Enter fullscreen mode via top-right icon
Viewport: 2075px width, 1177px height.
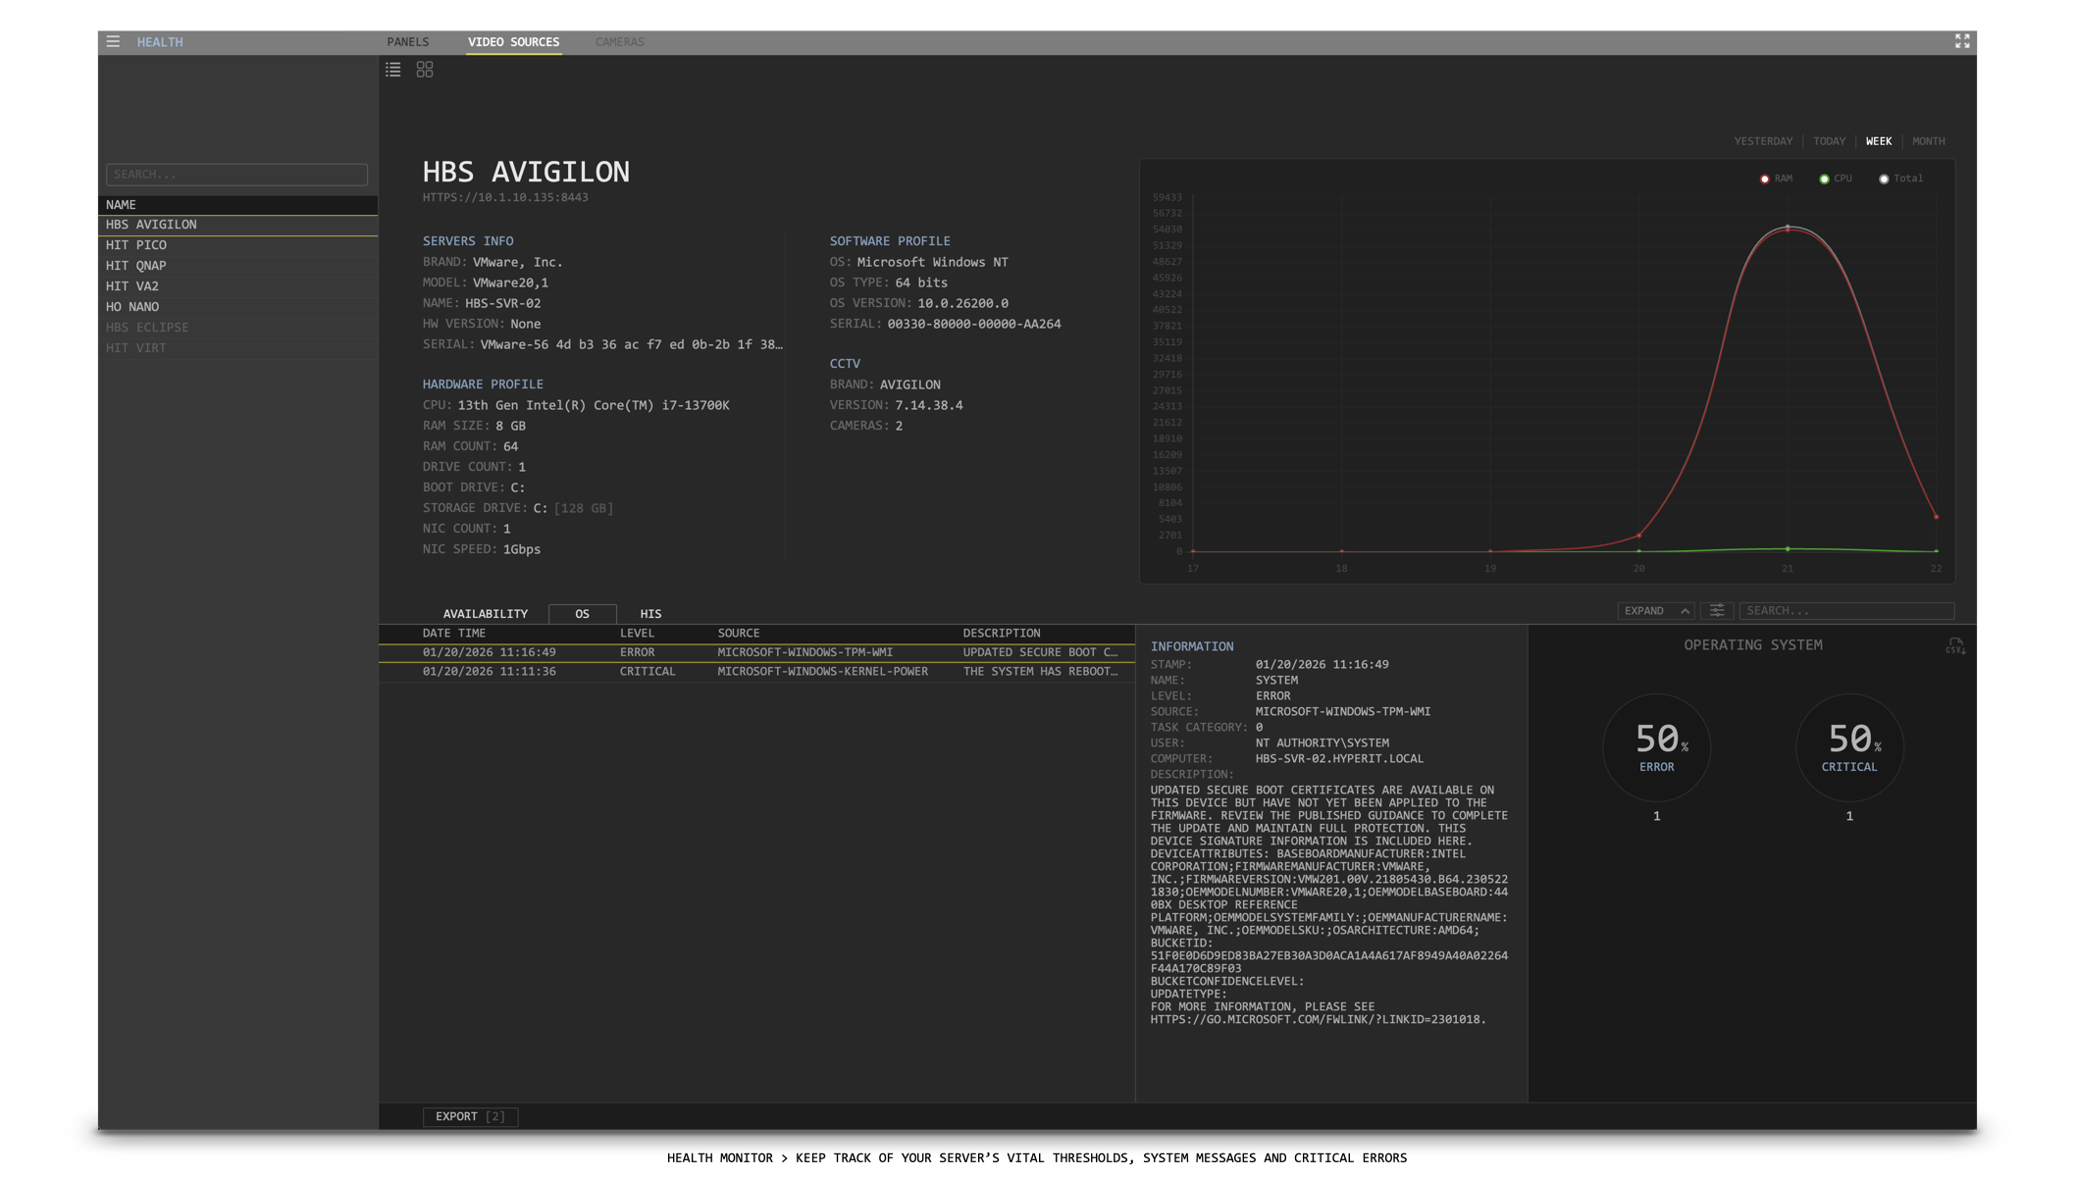click(x=1961, y=41)
